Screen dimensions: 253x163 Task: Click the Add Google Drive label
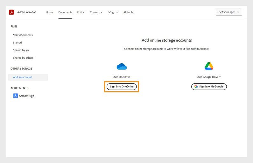[x=209, y=77]
